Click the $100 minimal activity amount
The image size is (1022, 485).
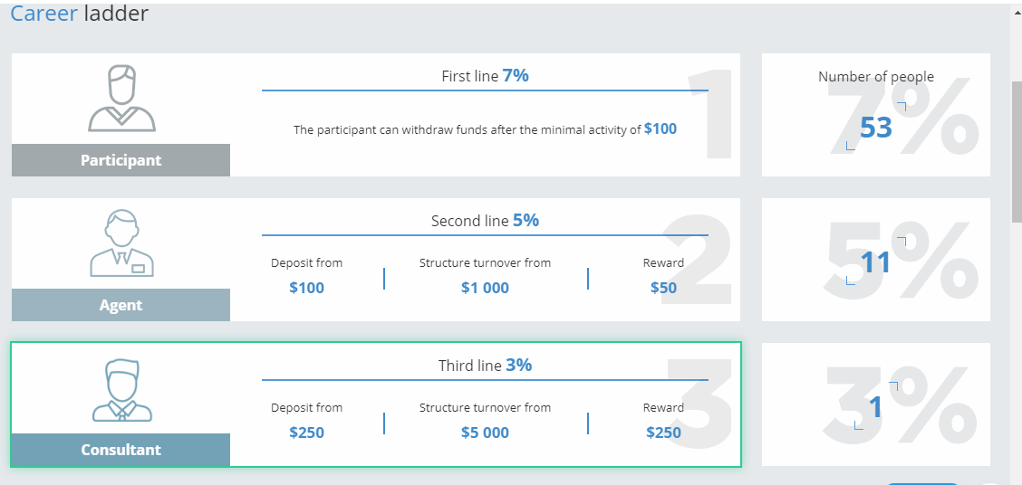[660, 128]
